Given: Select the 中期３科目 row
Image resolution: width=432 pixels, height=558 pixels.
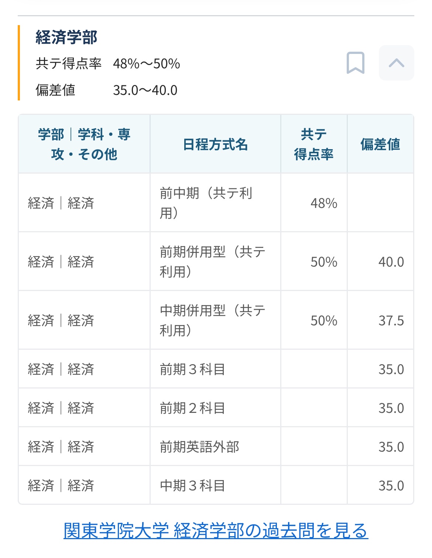Looking at the screenshot, I should [216, 485].
